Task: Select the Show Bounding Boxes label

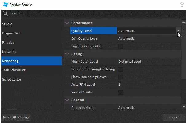Action: pos(89,77)
